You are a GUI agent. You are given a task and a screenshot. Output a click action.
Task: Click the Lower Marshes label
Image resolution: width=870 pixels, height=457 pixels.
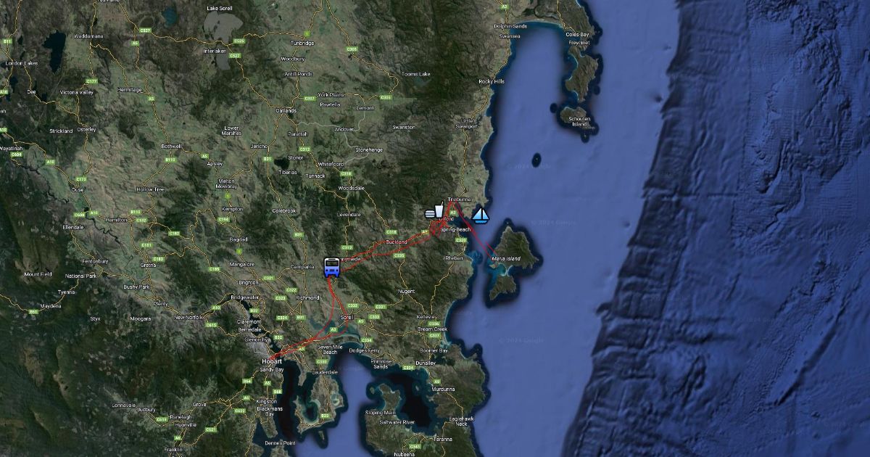(x=232, y=131)
